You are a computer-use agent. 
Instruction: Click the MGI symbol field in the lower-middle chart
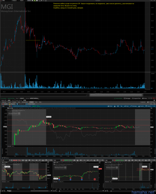[x=57, y=160]
